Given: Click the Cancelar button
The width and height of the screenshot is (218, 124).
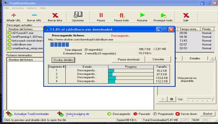Looking at the screenshot, I should tap(158, 59).
